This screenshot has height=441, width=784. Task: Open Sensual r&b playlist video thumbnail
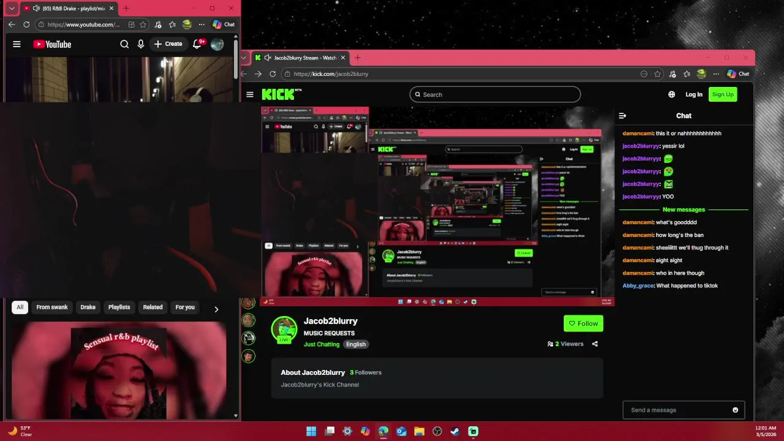(x=119, y=370)
